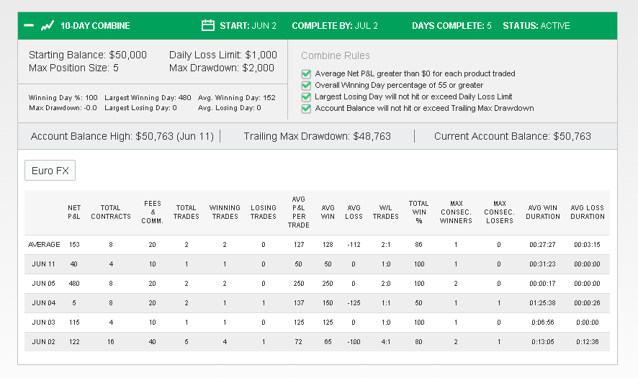Collapse the 10-Day Combine panel with minus icon
638x378 pixels.
(29, 26)
